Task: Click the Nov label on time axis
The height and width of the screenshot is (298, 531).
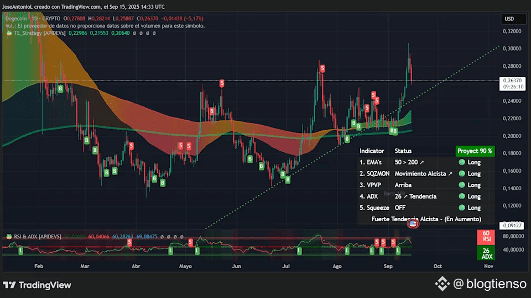Action: click(x=488, y=266)
